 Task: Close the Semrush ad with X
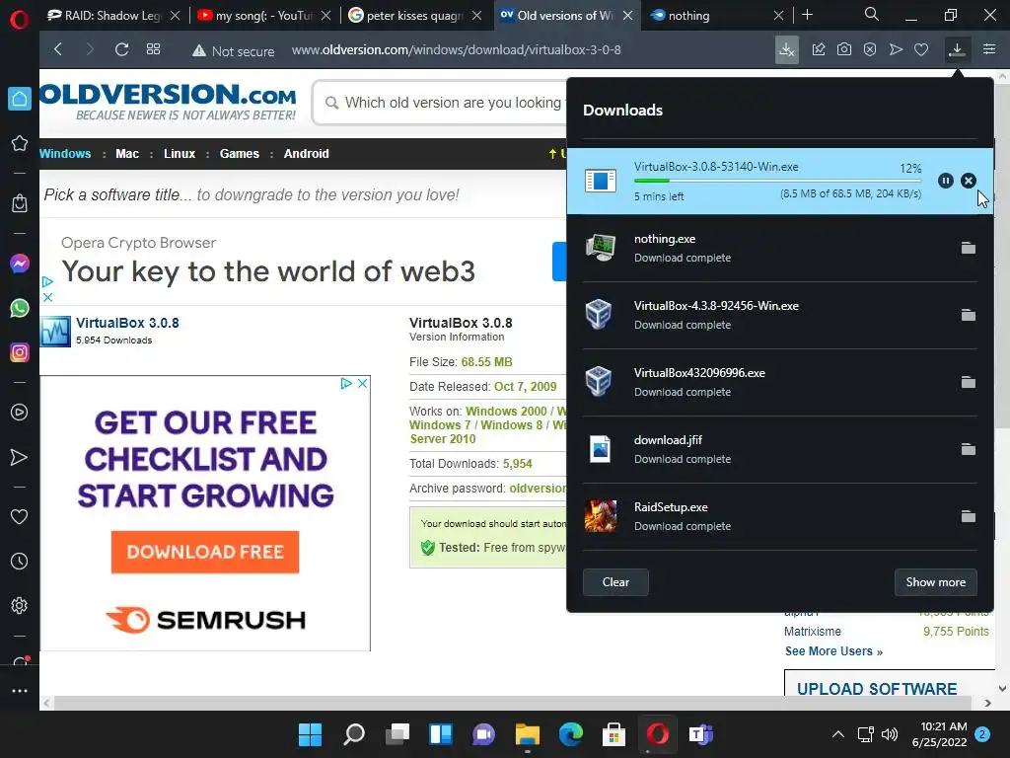click(363, 384)
